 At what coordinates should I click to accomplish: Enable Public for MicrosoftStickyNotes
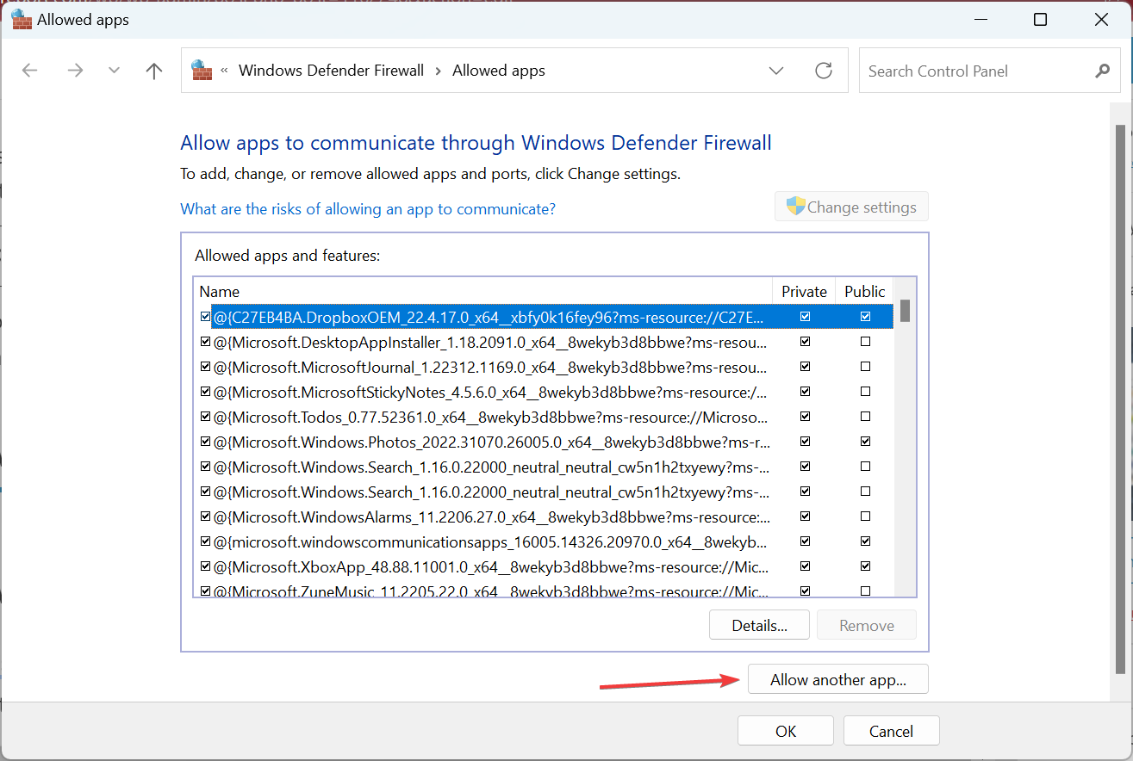pyautogui.click(x=865, y=392)
